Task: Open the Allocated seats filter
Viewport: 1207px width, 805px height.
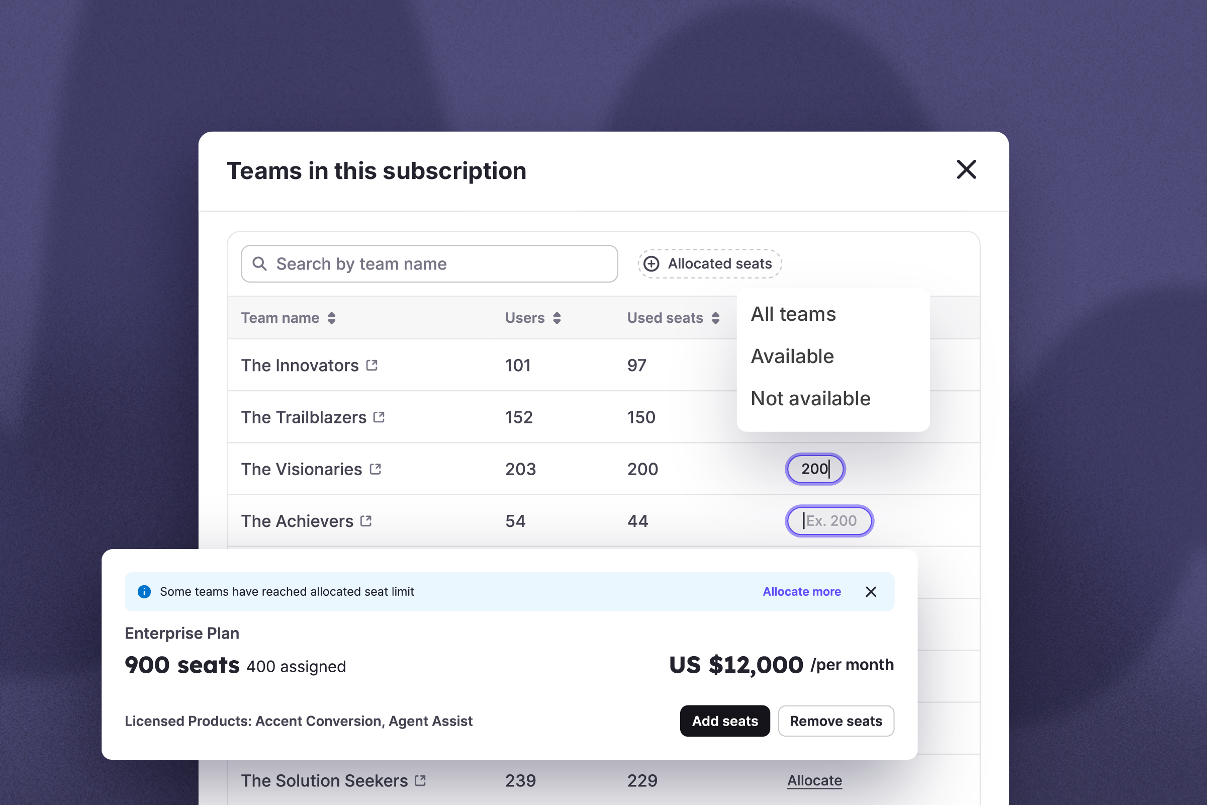Action: click(710, 264)
